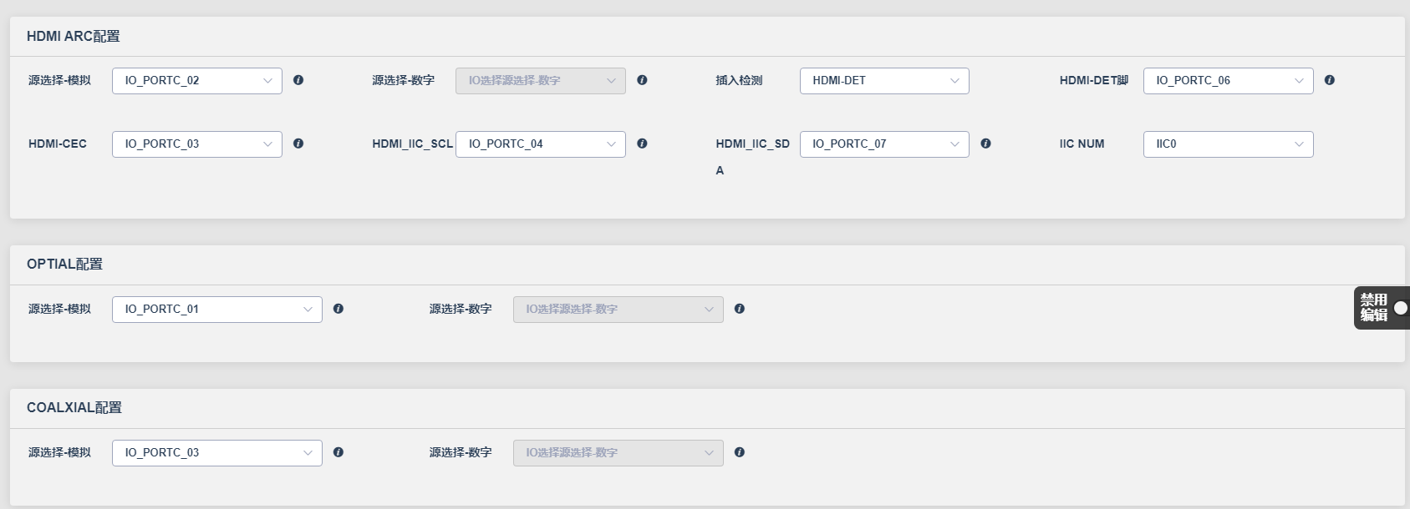Click 源选择-模拟 label in HDMI ARC section

(x=60, y=81)
